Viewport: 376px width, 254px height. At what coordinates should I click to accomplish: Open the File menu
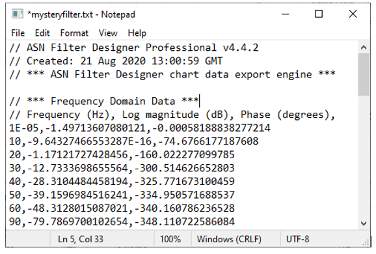tap(18, 33)
